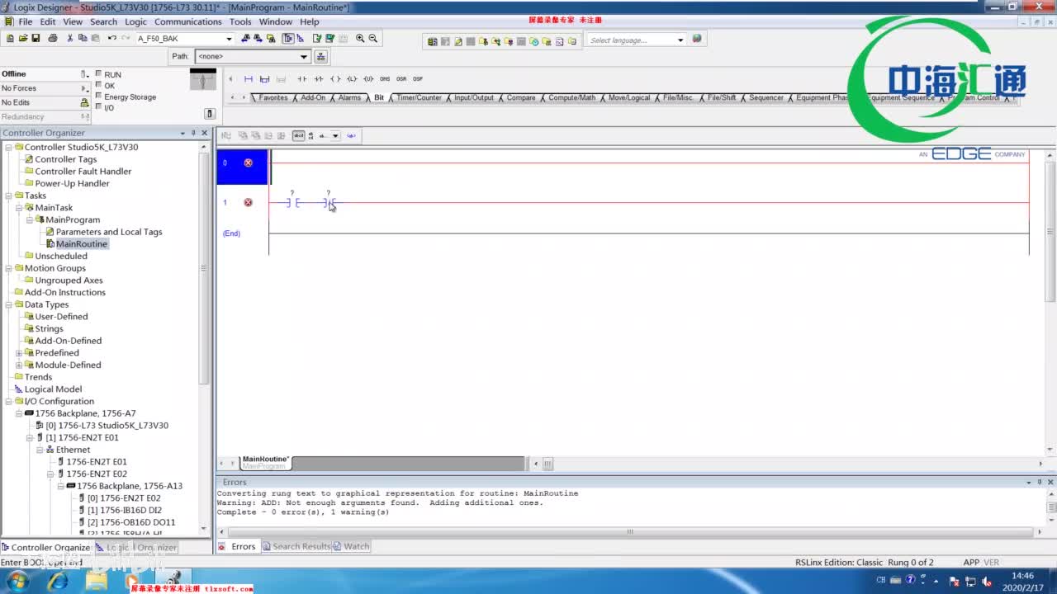Open the RSWho network browse icon
Viewport: 1057px width, 594px height.
point(321,56)
